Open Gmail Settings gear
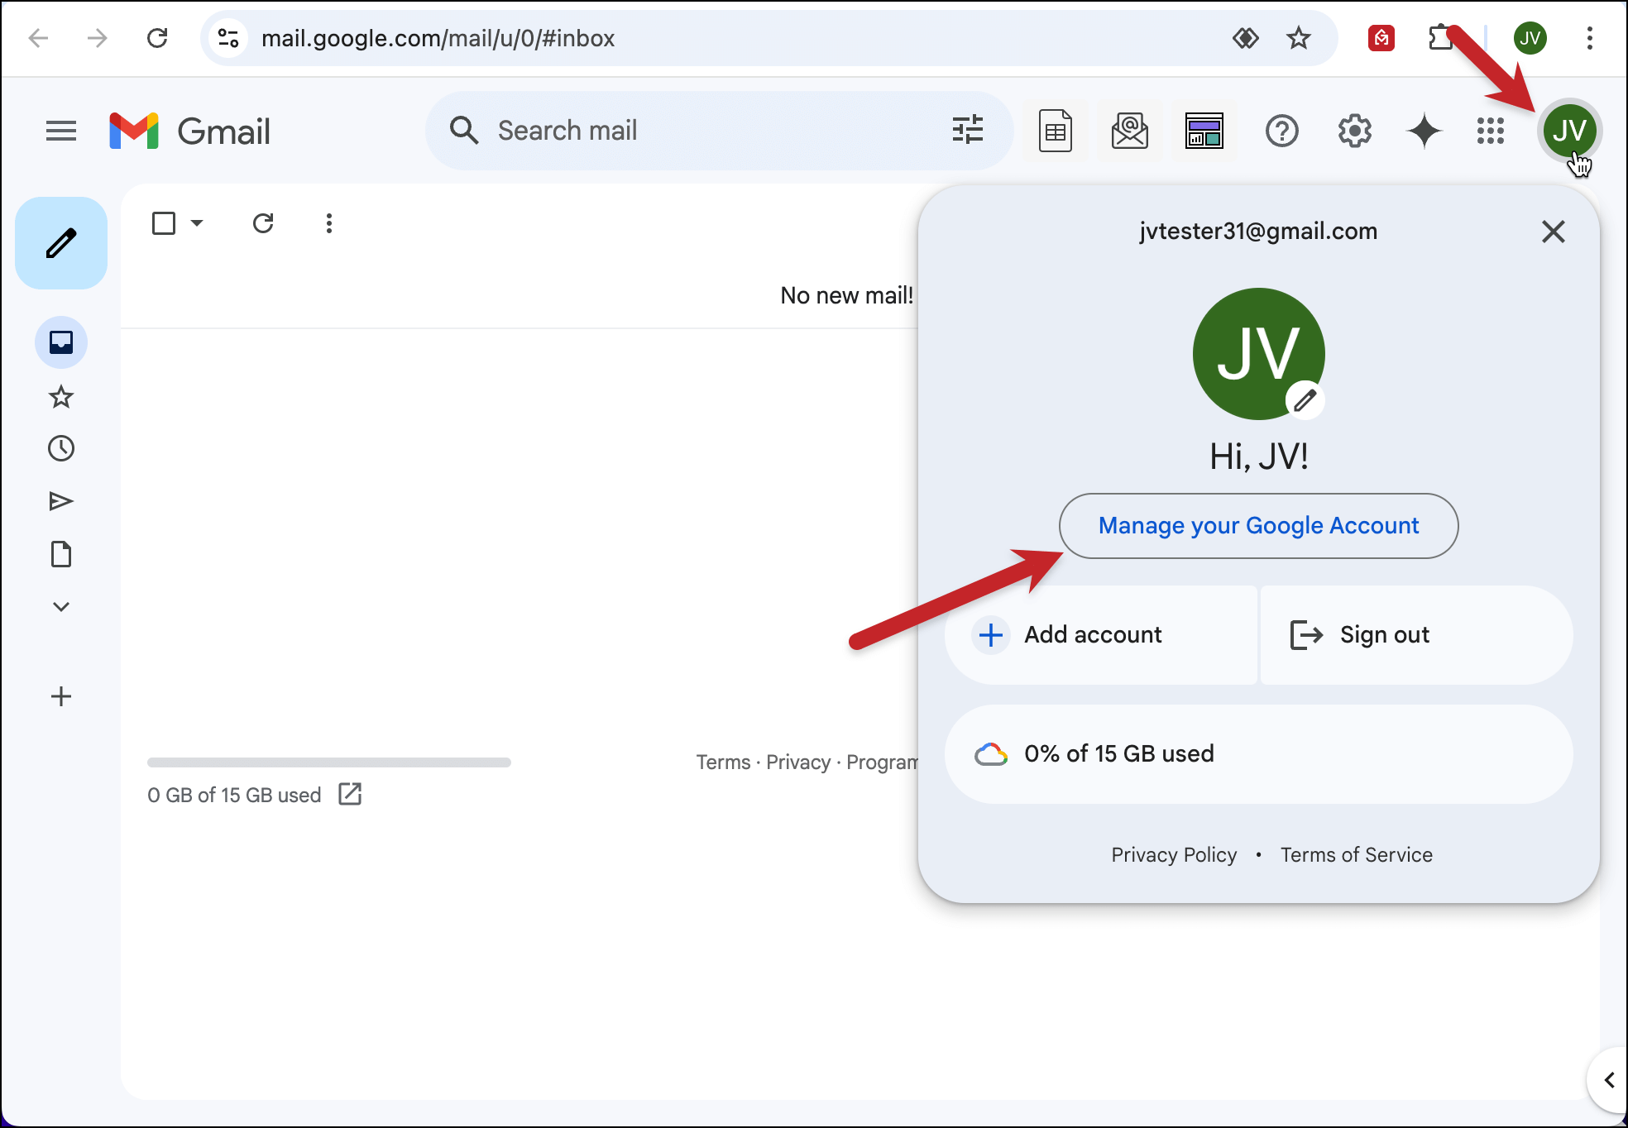This screenshot has width=1628, height=1128. [1355, 131]
